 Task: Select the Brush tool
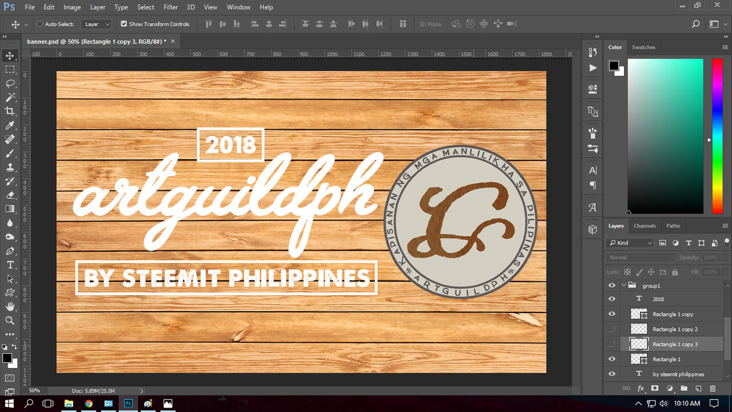(x=10, y=153)
